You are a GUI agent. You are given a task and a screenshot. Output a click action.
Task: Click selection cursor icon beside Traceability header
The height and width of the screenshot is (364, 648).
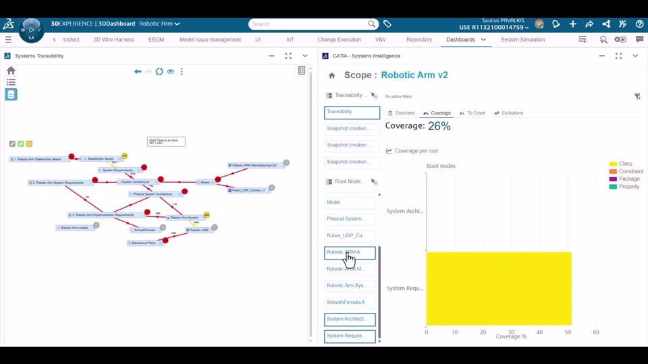click(375, 95)
